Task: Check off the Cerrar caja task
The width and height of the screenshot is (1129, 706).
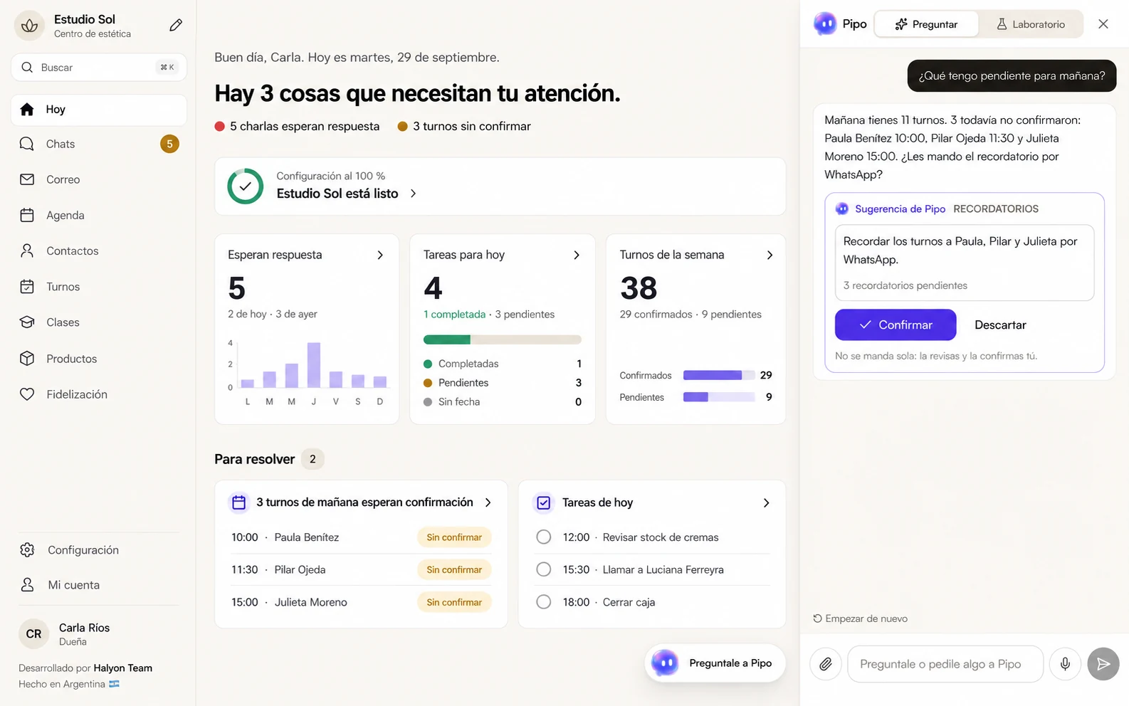Action: click(544, 602)
